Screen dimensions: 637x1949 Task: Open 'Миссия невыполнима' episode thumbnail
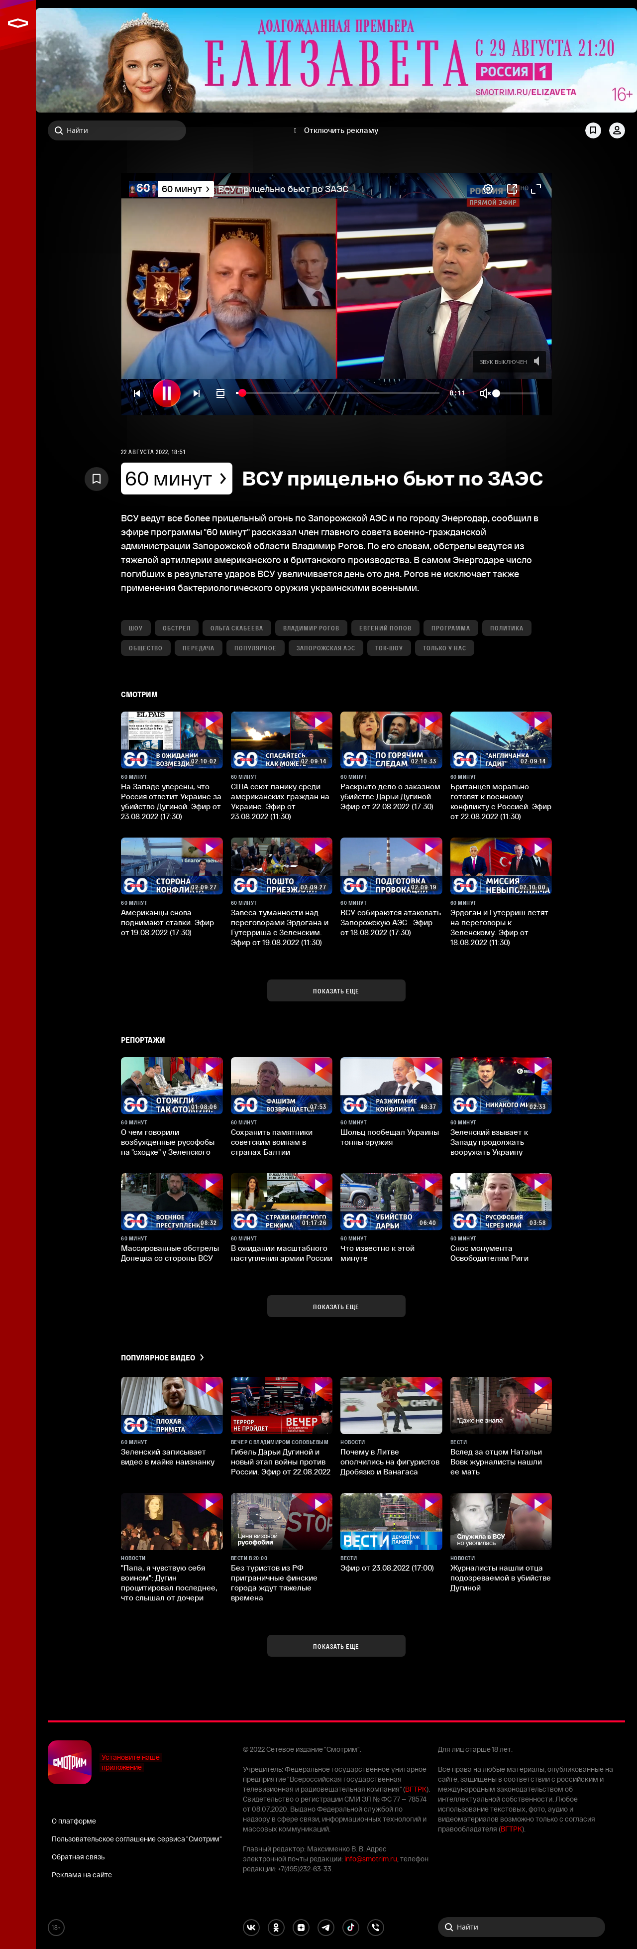pyautogui.click(x=501, y=866)
